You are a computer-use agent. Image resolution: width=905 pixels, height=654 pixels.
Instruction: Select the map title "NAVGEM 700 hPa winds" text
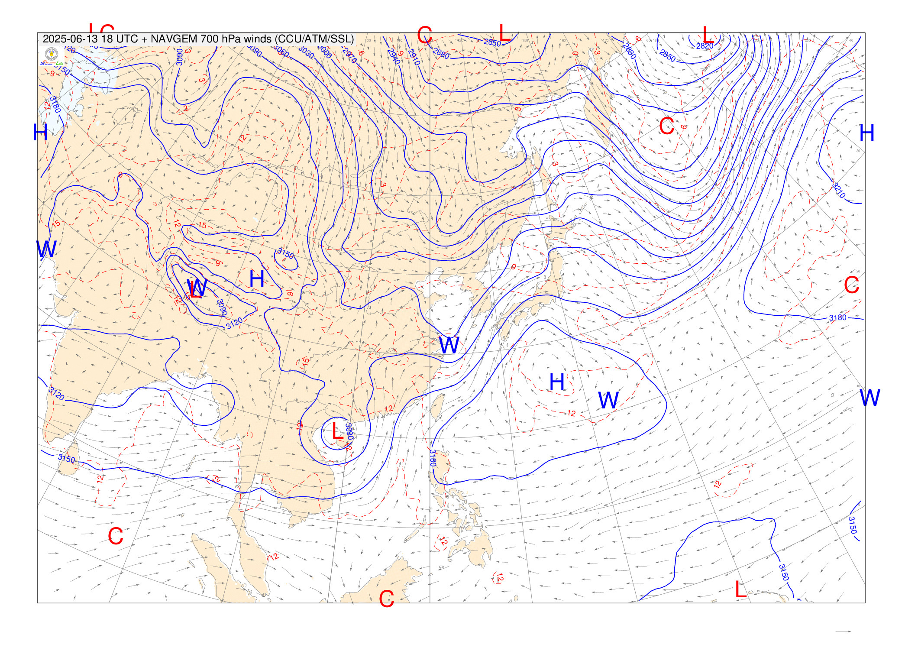point(210,39)
